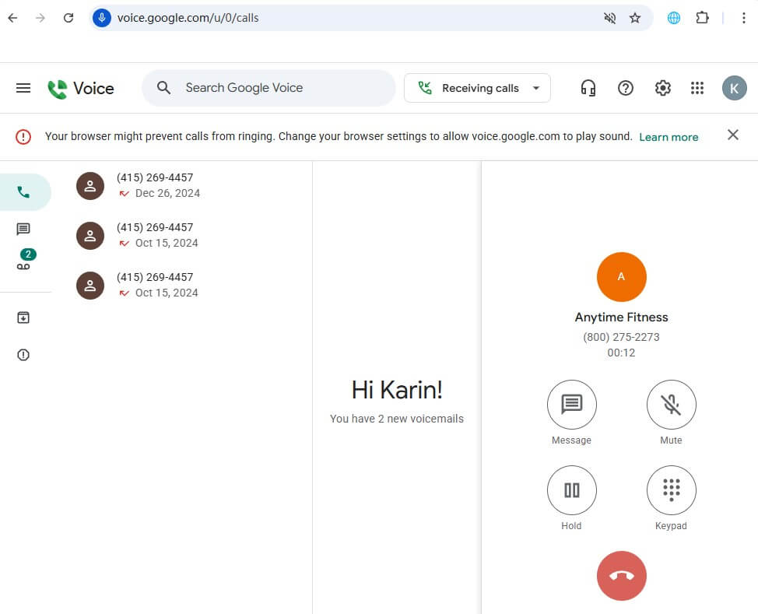Viewport: 758px width, 614px height.
Task: Mute the microphone during call
Action: 671,404
